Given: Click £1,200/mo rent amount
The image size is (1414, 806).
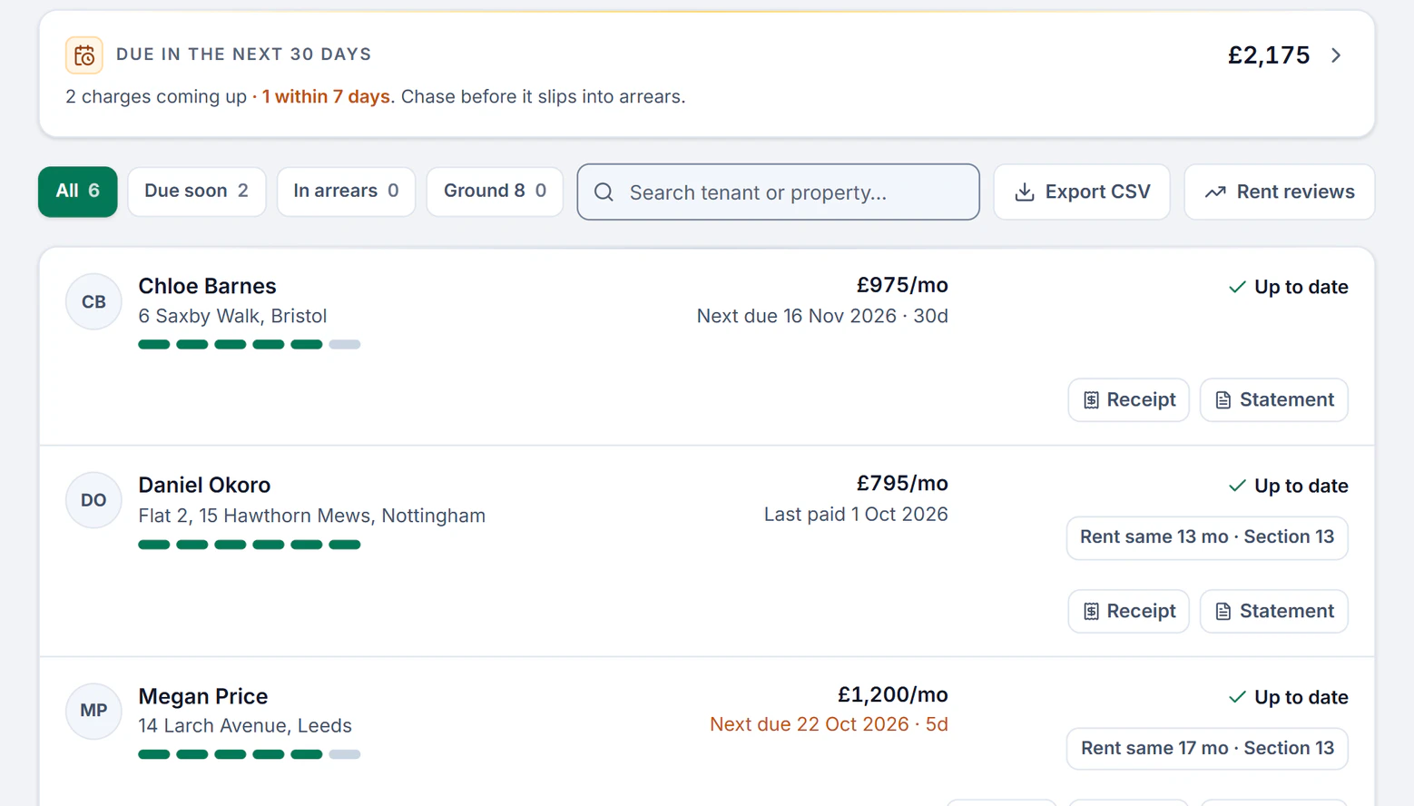Looking at the screenshot, I should 893,694.
